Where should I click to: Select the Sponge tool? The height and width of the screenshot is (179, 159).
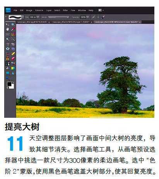click(8, 78)
